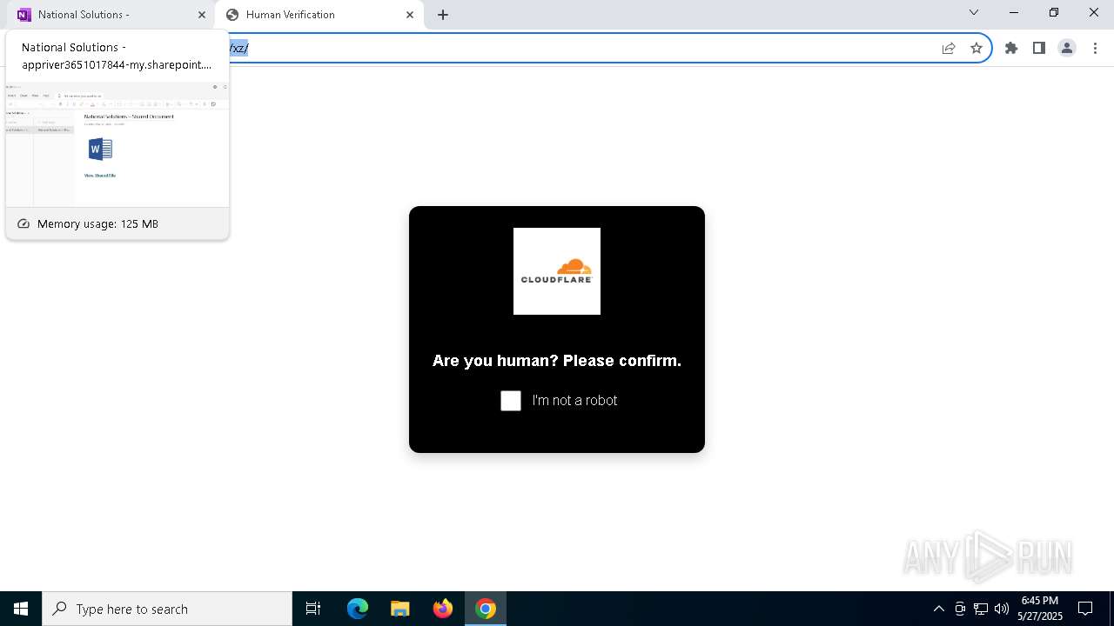Launch Microsoft Edge from taskbar
1114x626 pixels.
pos(358,609)
